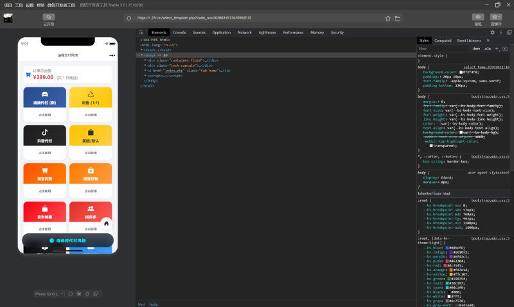This screenshot has height=307, width=514.
Task: Click the record circle icon below simulator
Action: [79, 294]
